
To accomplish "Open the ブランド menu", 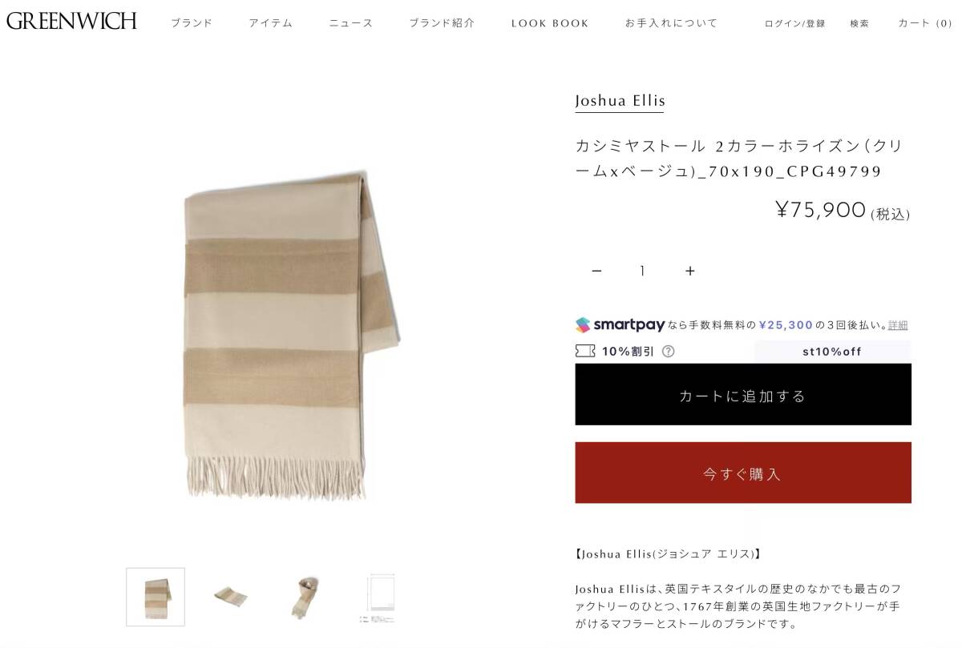I will [192, 23].
